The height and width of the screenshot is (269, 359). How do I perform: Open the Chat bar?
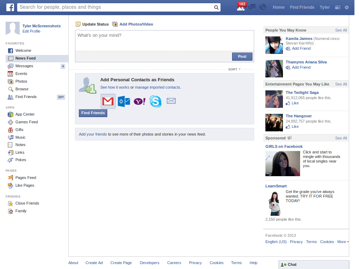tap(314, 265)
